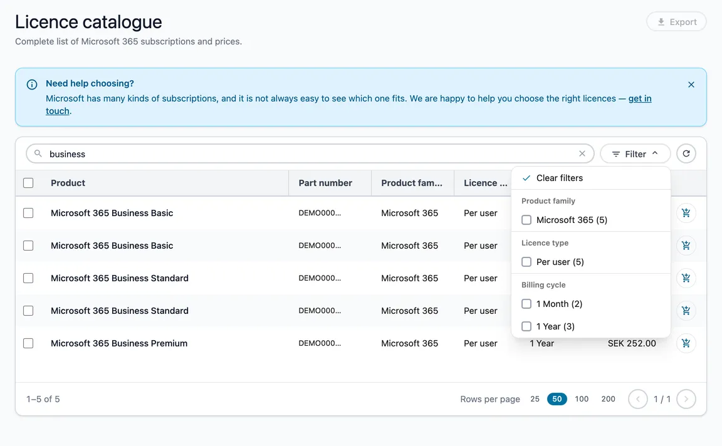
Task: Set rows per page to 200
Action: pos(608,399)
